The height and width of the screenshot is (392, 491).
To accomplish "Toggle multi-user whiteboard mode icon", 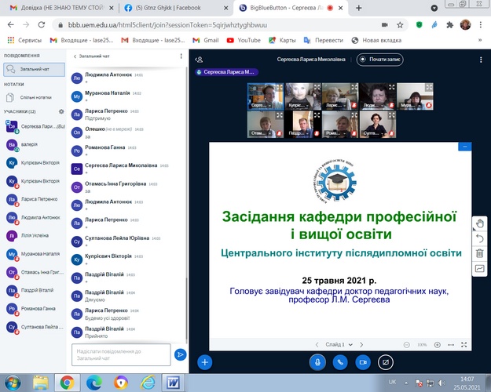I will point(479,268).
